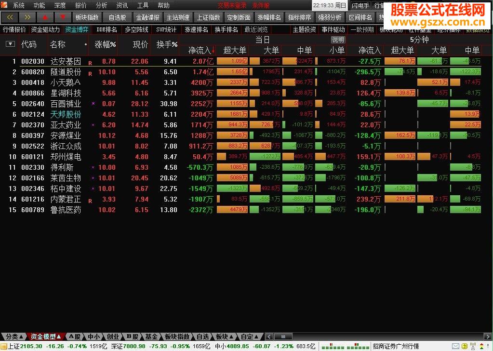Open the 资讯 menu
493x351 pixels.
coord(122,5)
